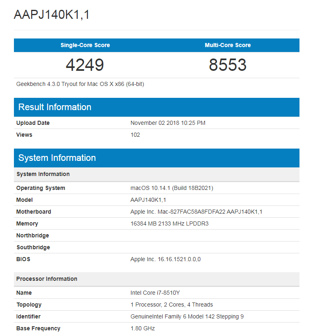Screen dimensions: 313x334
Task: Click the blue System Information section header
Action: point(157,158)
